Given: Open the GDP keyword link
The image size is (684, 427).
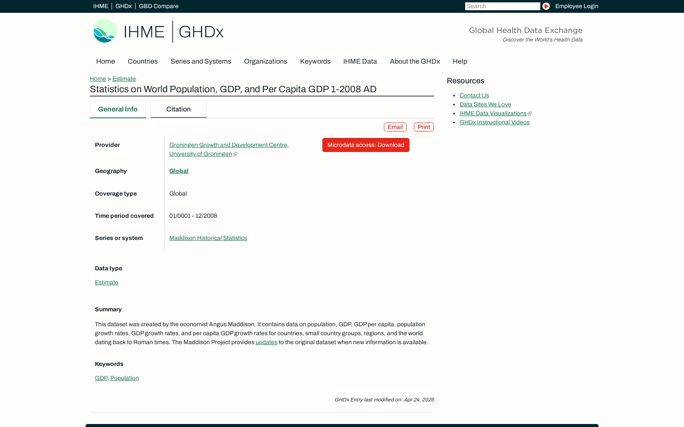Looking at the screenshot, I should click(101, 378).
